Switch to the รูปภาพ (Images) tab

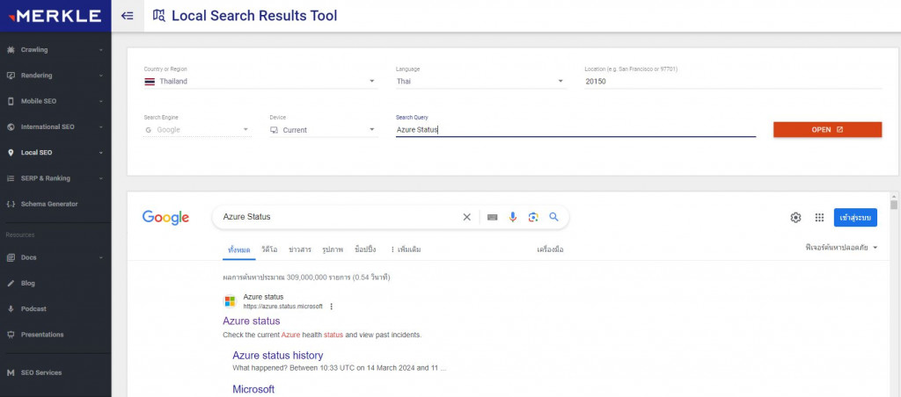[x=333, y=249]
